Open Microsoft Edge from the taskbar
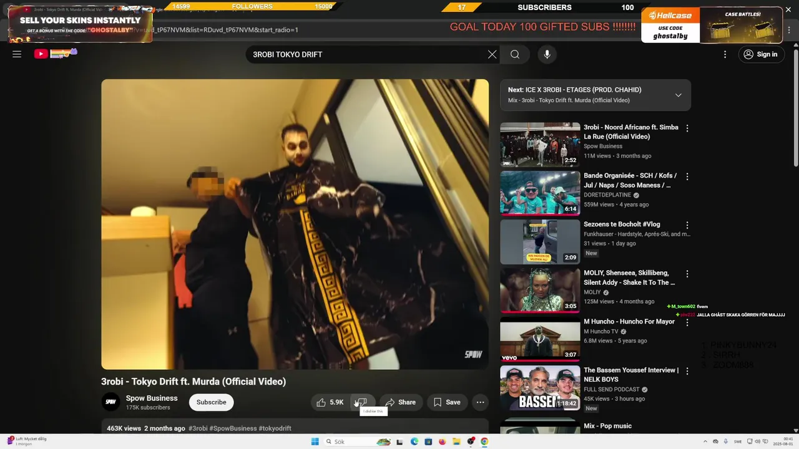This screenshot has height=449, width=799. 414,442
